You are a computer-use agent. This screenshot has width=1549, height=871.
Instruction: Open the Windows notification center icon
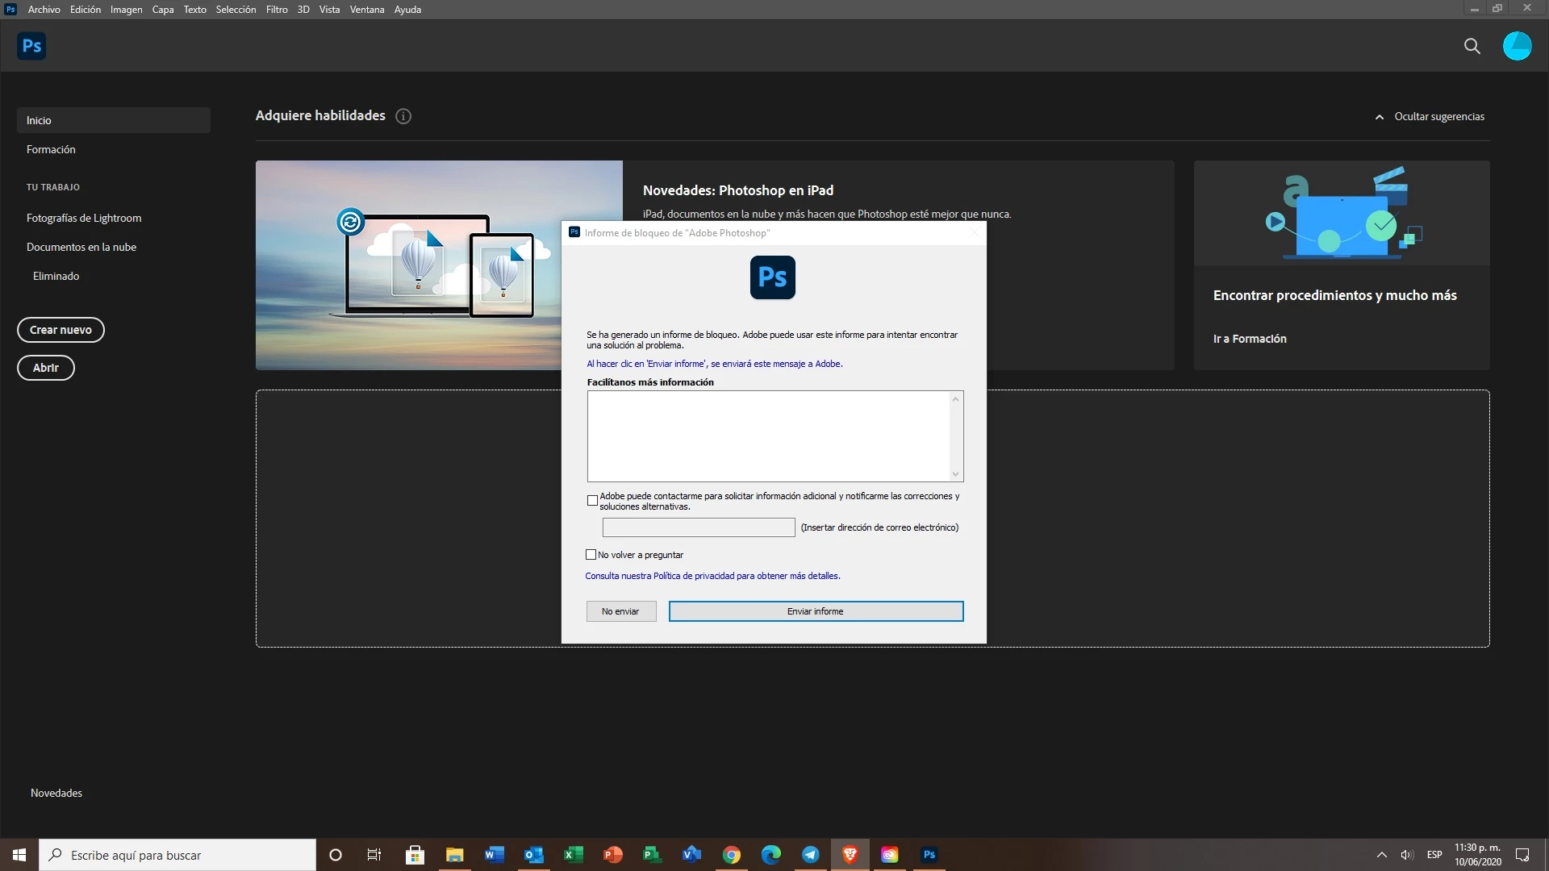1522,855
